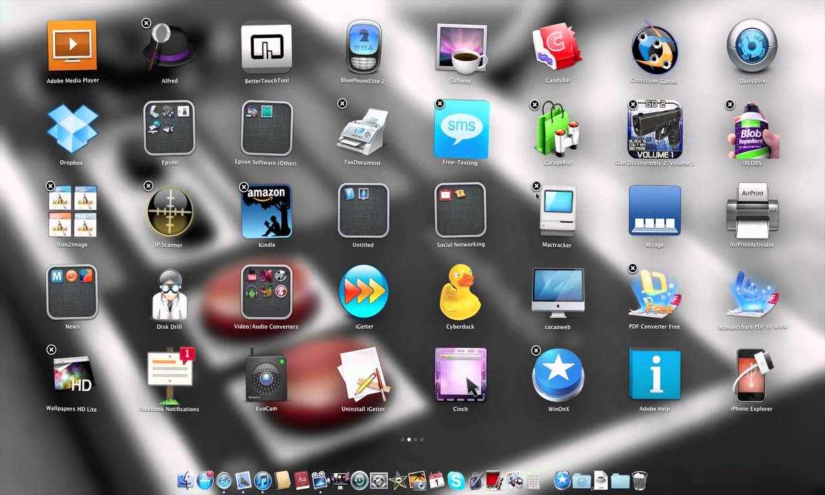The image size is (825, 495).
Task: Open the Untitled folder
Action: click(364, 210)
